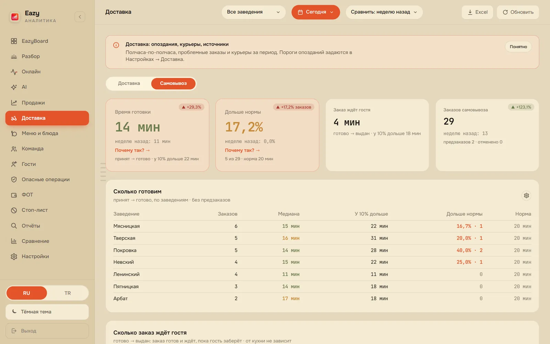Open settings gear of Сколько готовим table
The width and height of the screenshot is (550, 344).
tap(526, 195)
